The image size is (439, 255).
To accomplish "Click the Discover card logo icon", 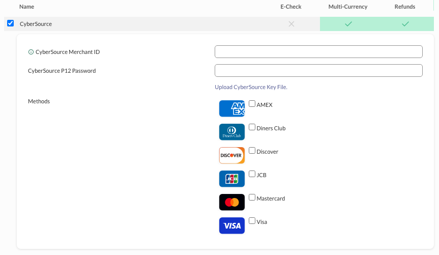I will [232, 155].
